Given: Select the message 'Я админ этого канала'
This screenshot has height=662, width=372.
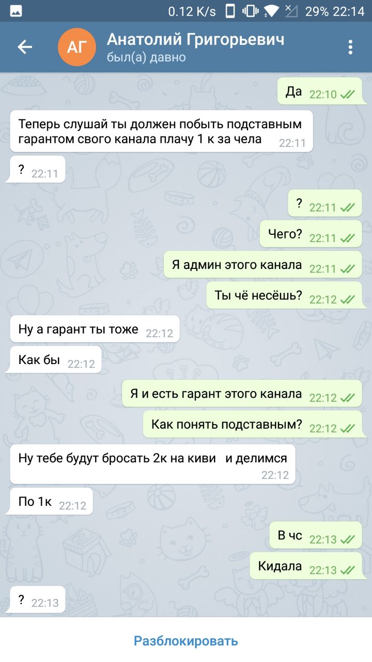Looking at the screenshot, I should [x=263, y=265].
